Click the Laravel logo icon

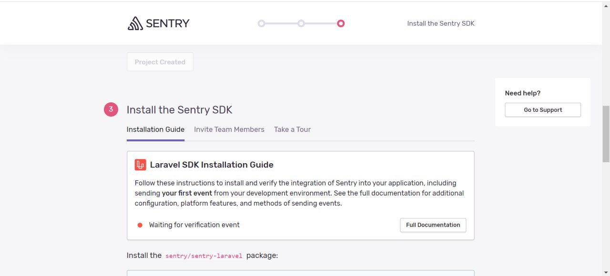click(140, 165)
